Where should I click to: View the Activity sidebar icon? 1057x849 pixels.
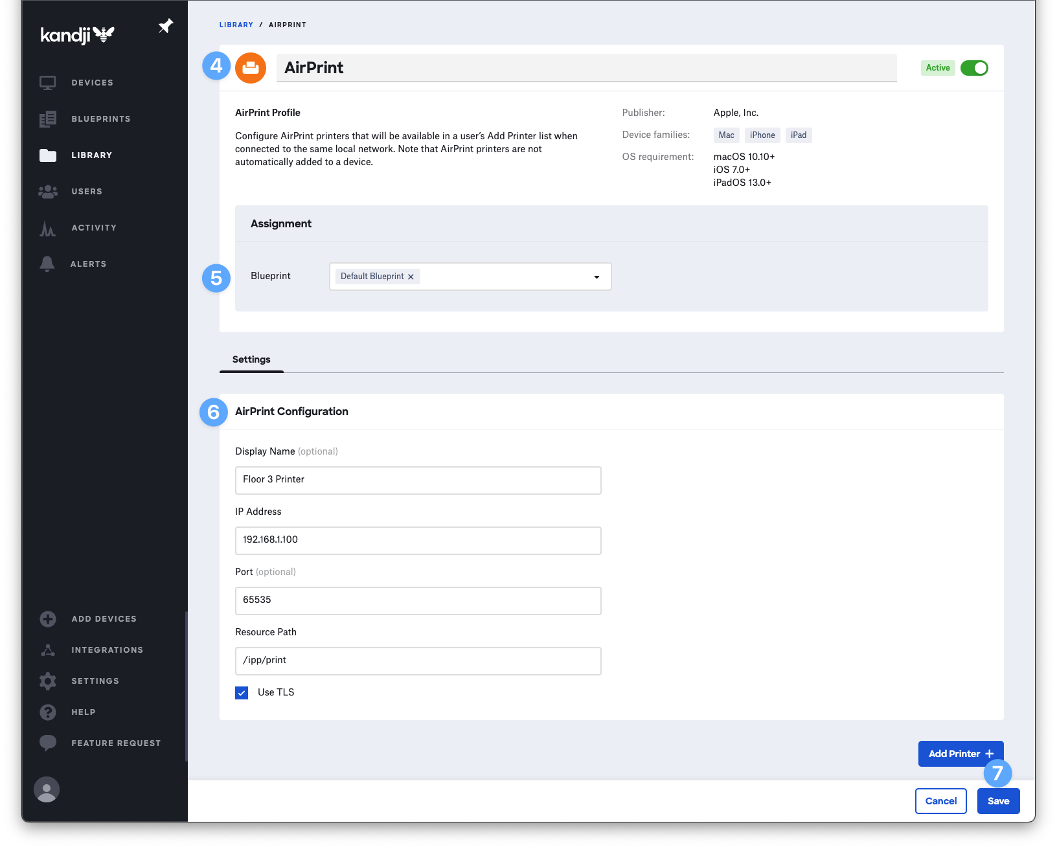[x=47, y=227]
